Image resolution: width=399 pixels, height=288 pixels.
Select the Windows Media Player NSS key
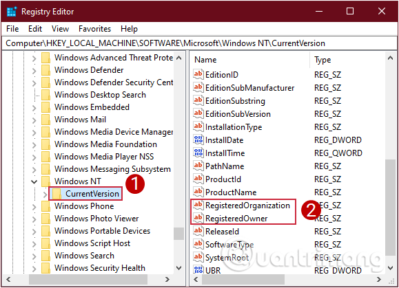pos(104,157)
